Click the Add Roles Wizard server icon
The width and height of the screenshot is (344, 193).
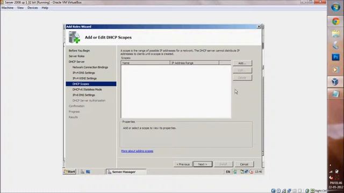coord(74,37)
